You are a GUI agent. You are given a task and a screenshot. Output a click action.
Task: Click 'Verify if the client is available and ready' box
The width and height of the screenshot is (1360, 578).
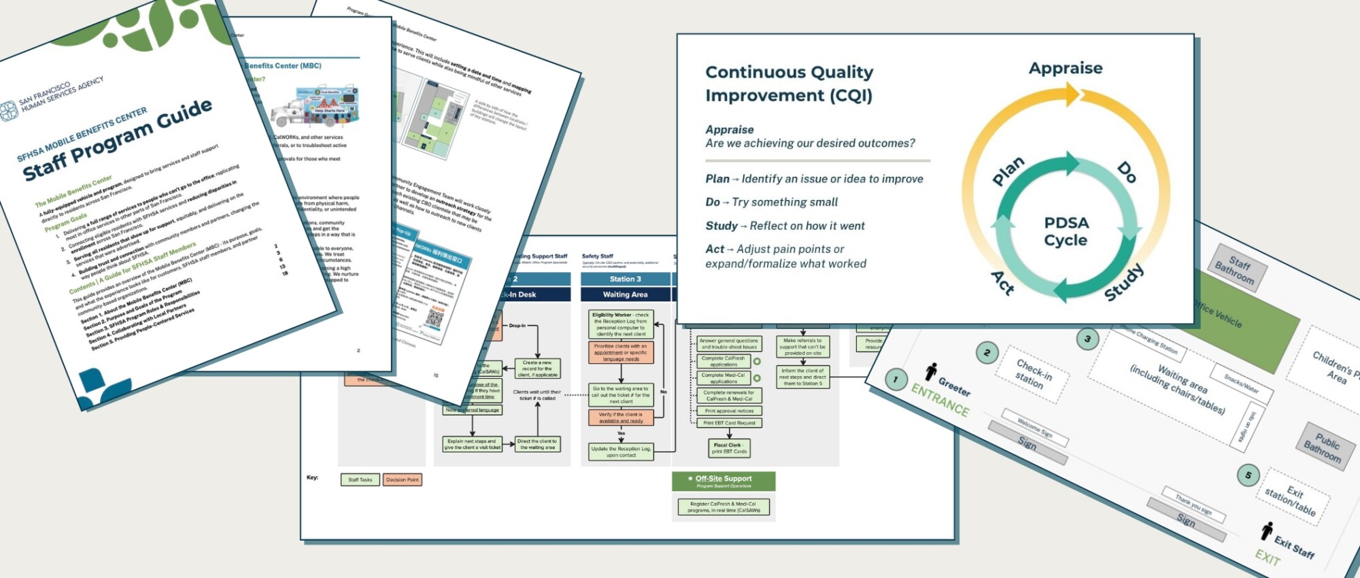pos(622,418)
